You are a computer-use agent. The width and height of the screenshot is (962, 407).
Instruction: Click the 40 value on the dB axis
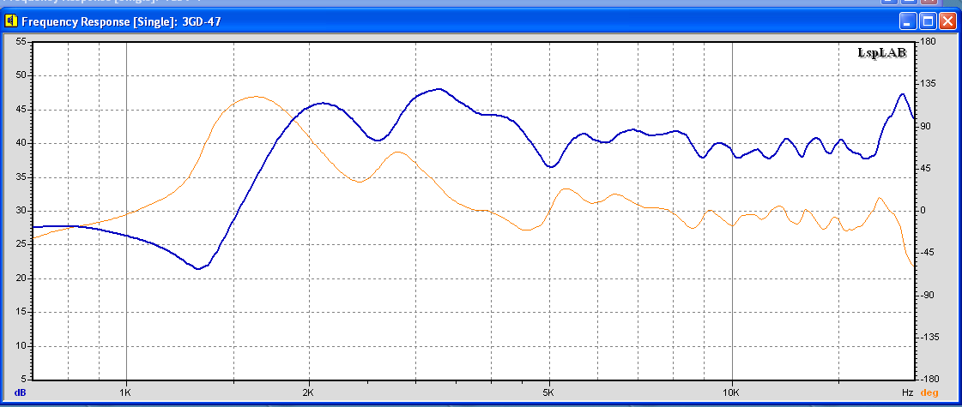pos(21,143)
